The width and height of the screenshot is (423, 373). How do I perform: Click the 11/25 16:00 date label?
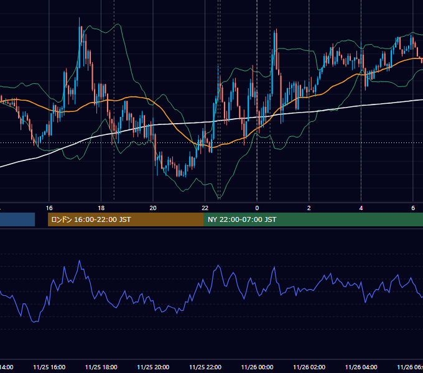point(49,367)
